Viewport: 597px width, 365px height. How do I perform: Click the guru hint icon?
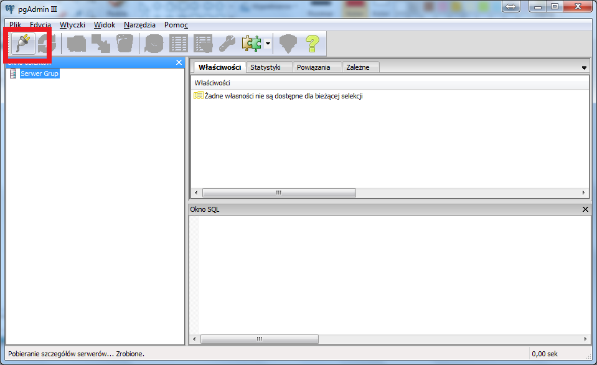[x=288, y=44]
